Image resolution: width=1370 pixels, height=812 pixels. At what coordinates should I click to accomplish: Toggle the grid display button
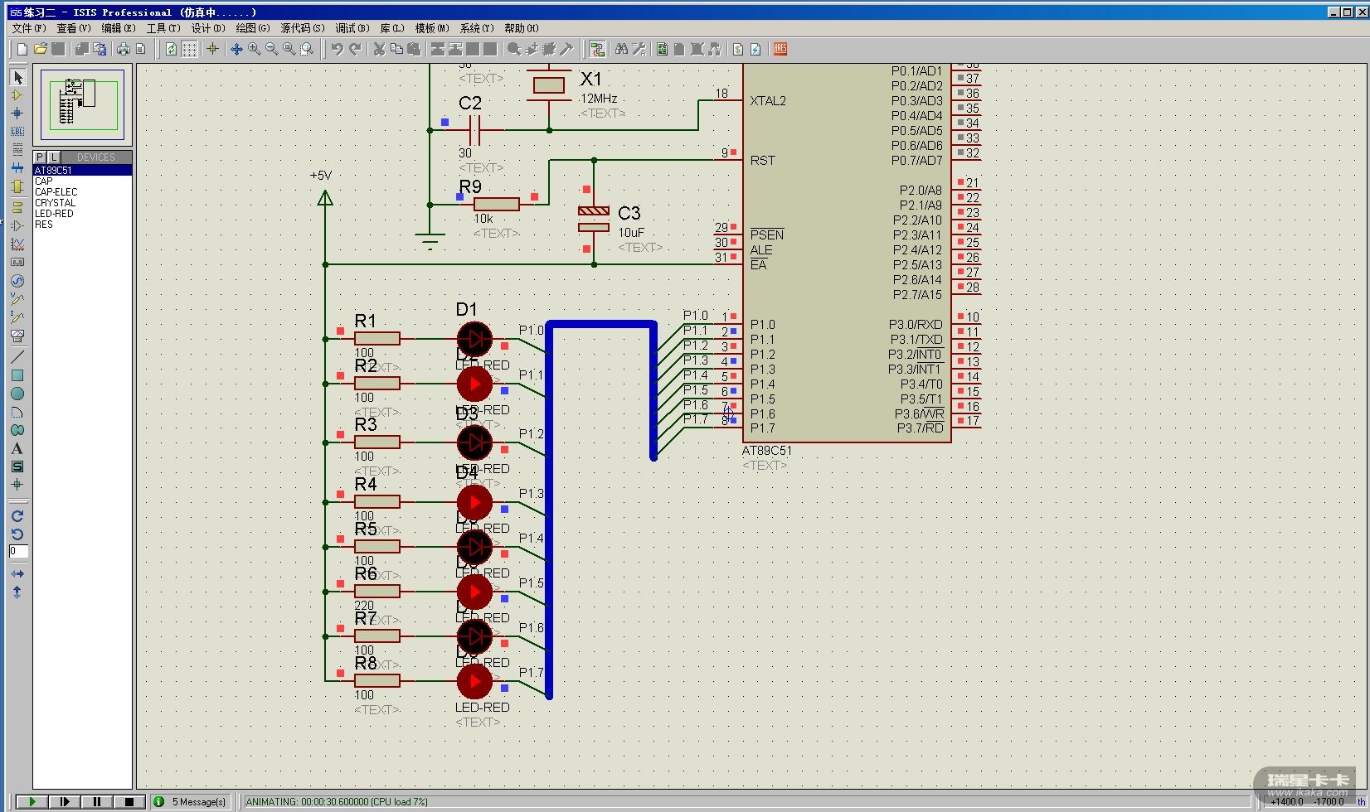tap(189, 49)
